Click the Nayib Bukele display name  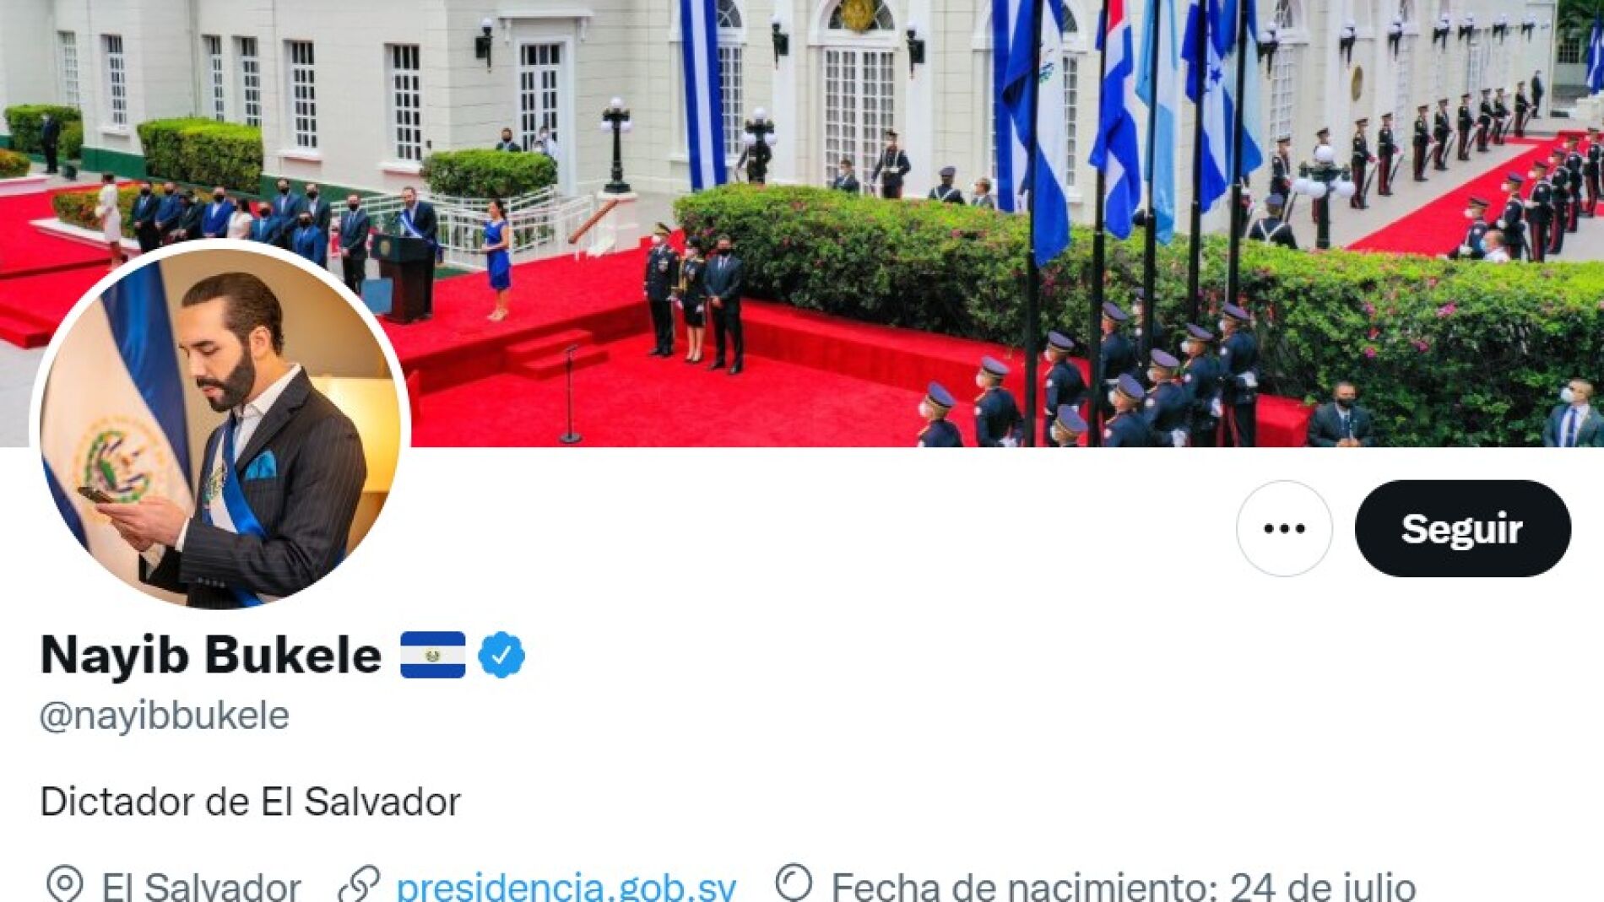click(x=211, y=655)
